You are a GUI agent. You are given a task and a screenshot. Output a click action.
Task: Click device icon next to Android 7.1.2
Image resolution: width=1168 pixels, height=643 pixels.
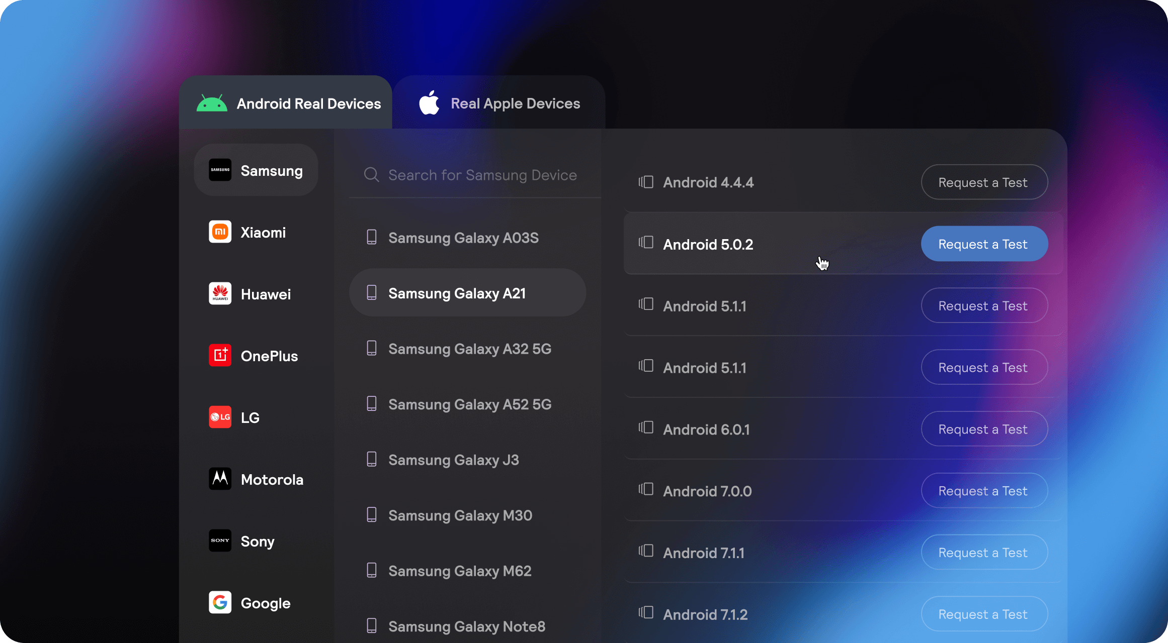tap(646, 613)
